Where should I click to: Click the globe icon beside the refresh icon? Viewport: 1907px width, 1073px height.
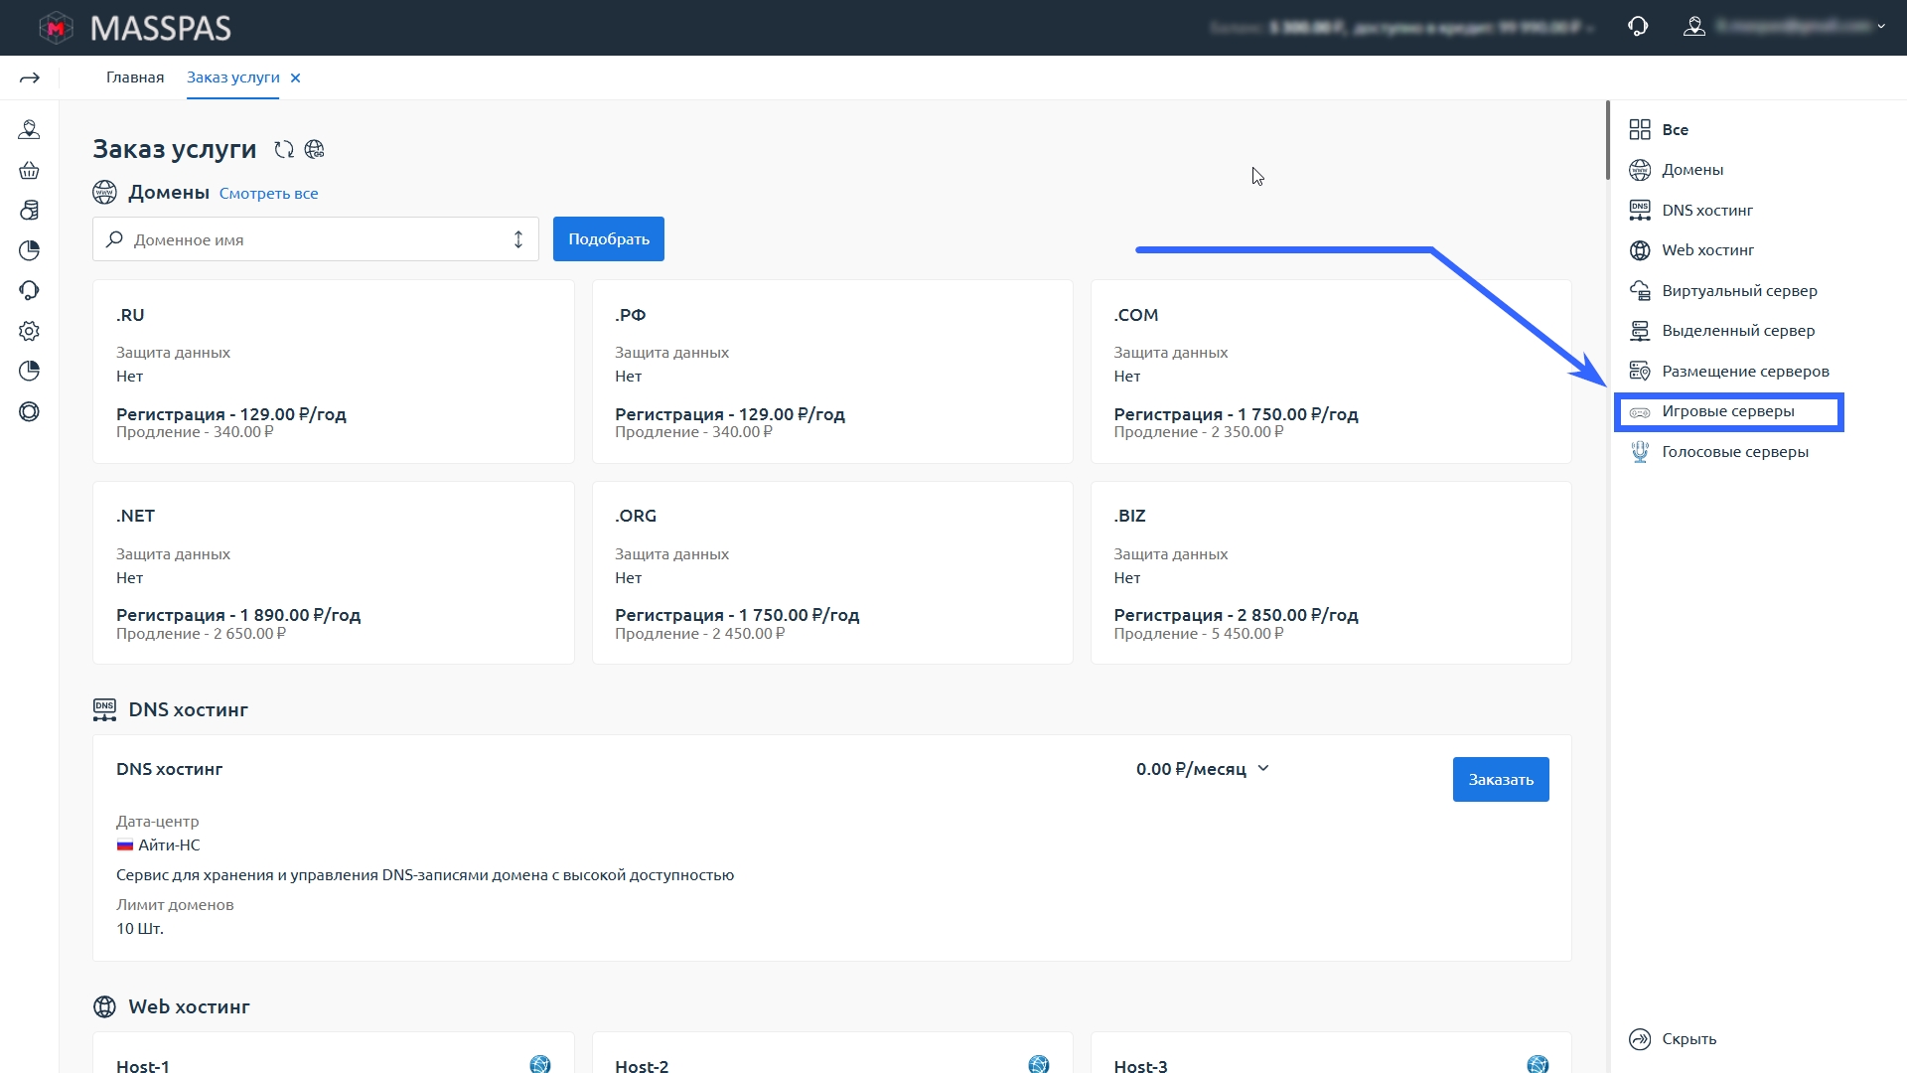[315, 149]
